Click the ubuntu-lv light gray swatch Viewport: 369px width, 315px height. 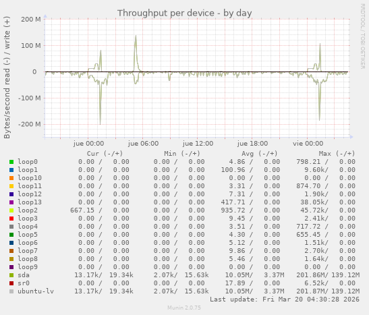(x=11, y=291)
